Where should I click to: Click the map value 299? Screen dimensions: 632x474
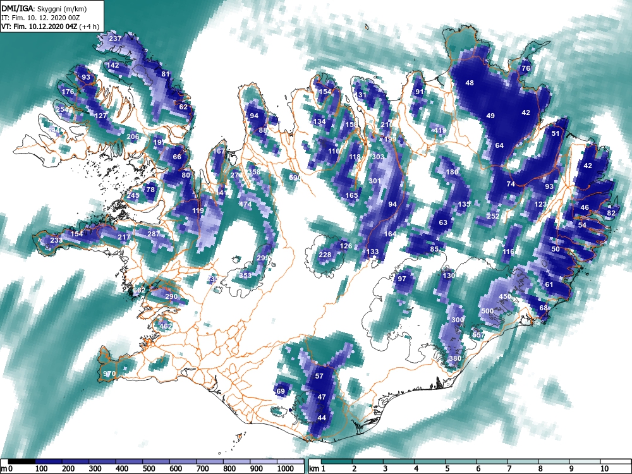coord(263,258)
